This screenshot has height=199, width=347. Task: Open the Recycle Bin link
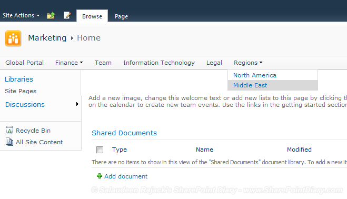(33, 131)
